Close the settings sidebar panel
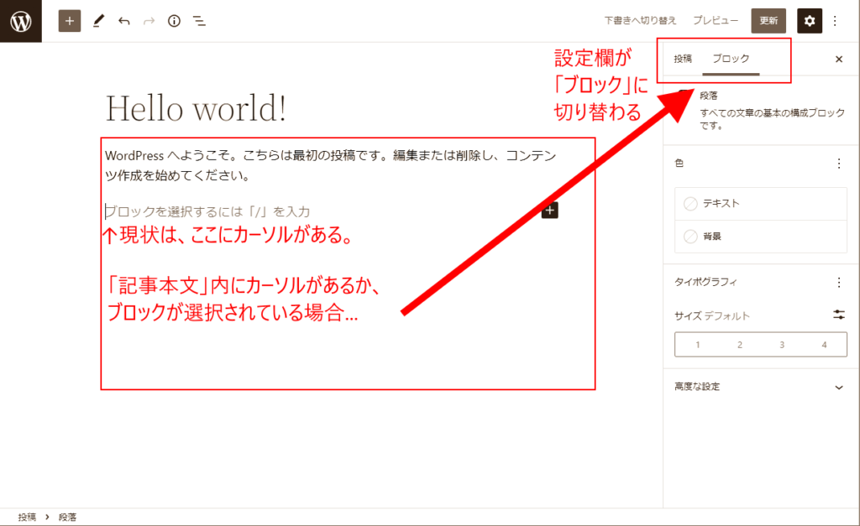Image resolution: width=860 pixels, height=526 pixels. tap(838, 59)
